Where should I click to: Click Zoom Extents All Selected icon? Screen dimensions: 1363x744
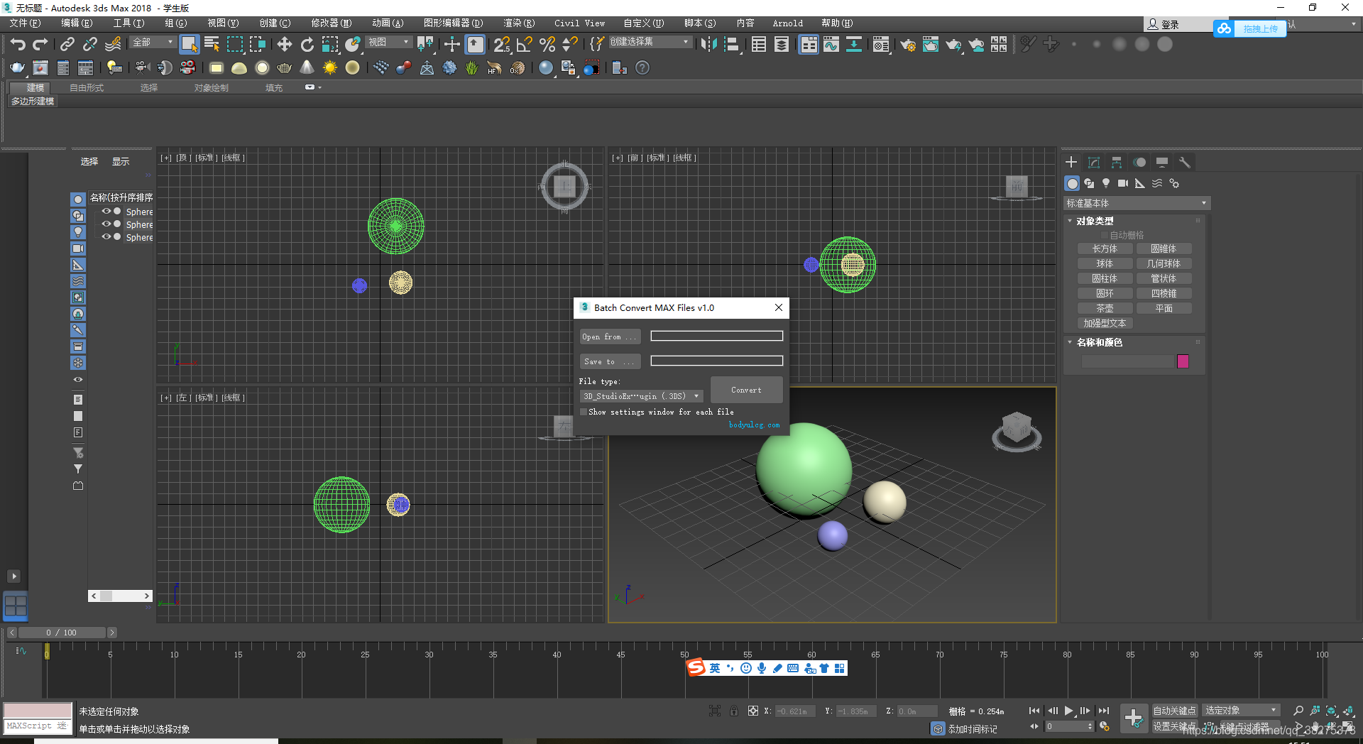1348,711
